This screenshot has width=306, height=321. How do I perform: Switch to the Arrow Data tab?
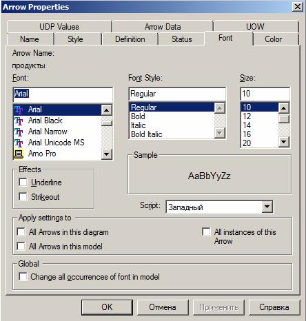(x=163, y=27)
